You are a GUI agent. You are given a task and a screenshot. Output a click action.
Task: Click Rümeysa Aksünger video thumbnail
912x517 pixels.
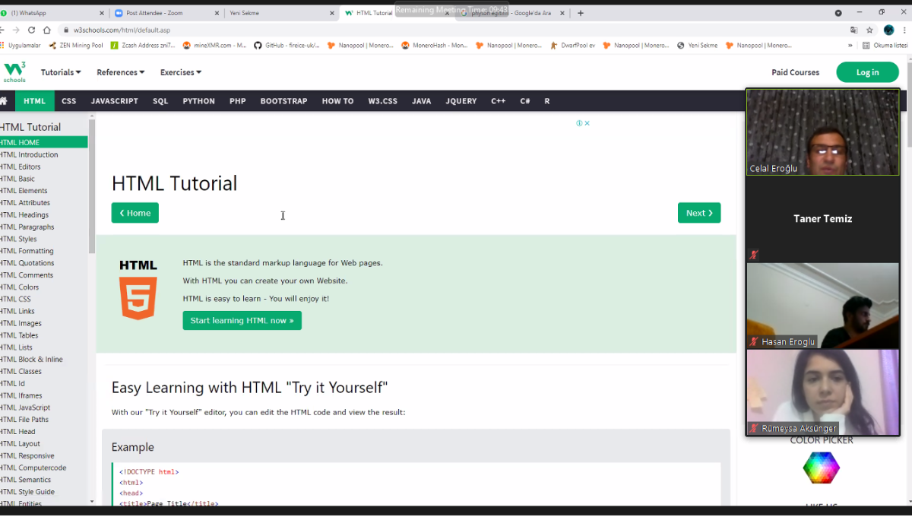[x=822, y=392]
